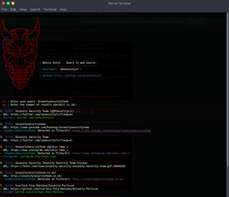
Task: Click the green window button
Action: (x=8, y=3)
